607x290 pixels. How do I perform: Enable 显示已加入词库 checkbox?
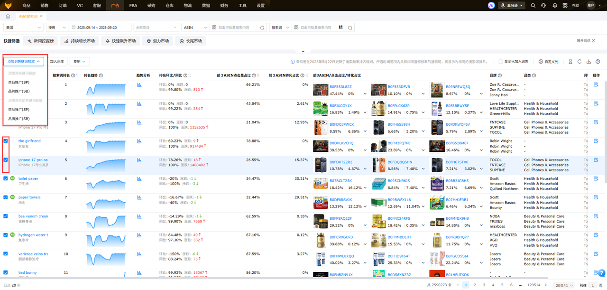[x=501, y=62]
